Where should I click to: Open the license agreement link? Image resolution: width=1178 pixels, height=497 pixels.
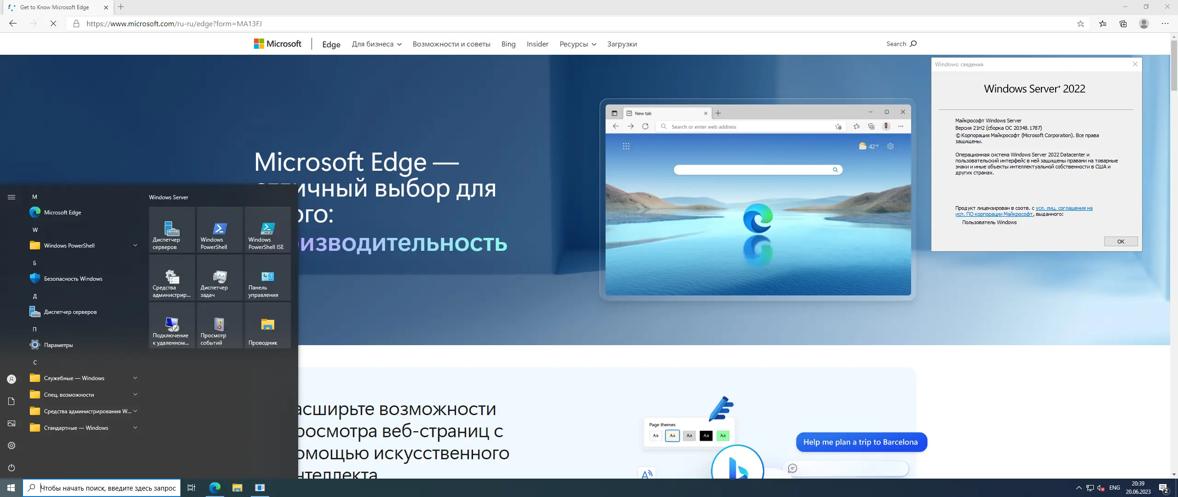(x=1063, y=208)
